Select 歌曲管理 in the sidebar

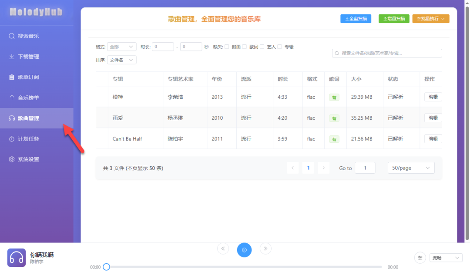pyautogui.click(x=28, y=118)
